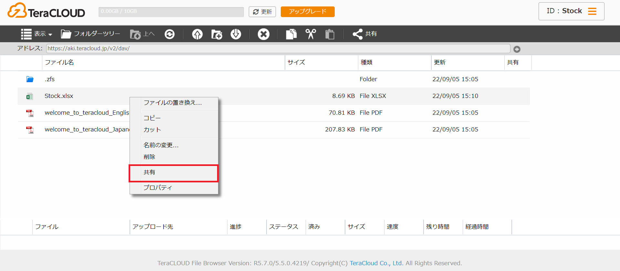Click the 8.69 KB size cell
This screenshot has width=620, height=271.
[x=343, y=96]
